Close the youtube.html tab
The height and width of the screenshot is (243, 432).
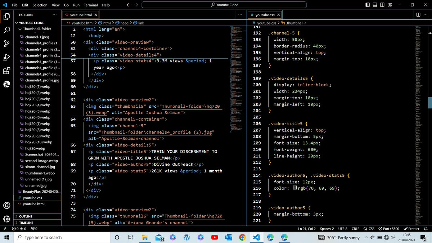pos(95,15)
